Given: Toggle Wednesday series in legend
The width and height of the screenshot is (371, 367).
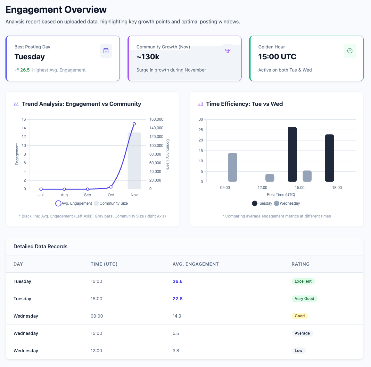Looking at the screenshot, I should pyautogui.click(x=287, y=203).
